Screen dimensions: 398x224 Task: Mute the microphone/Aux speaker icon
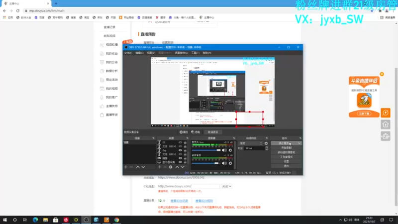coord(224,150)
